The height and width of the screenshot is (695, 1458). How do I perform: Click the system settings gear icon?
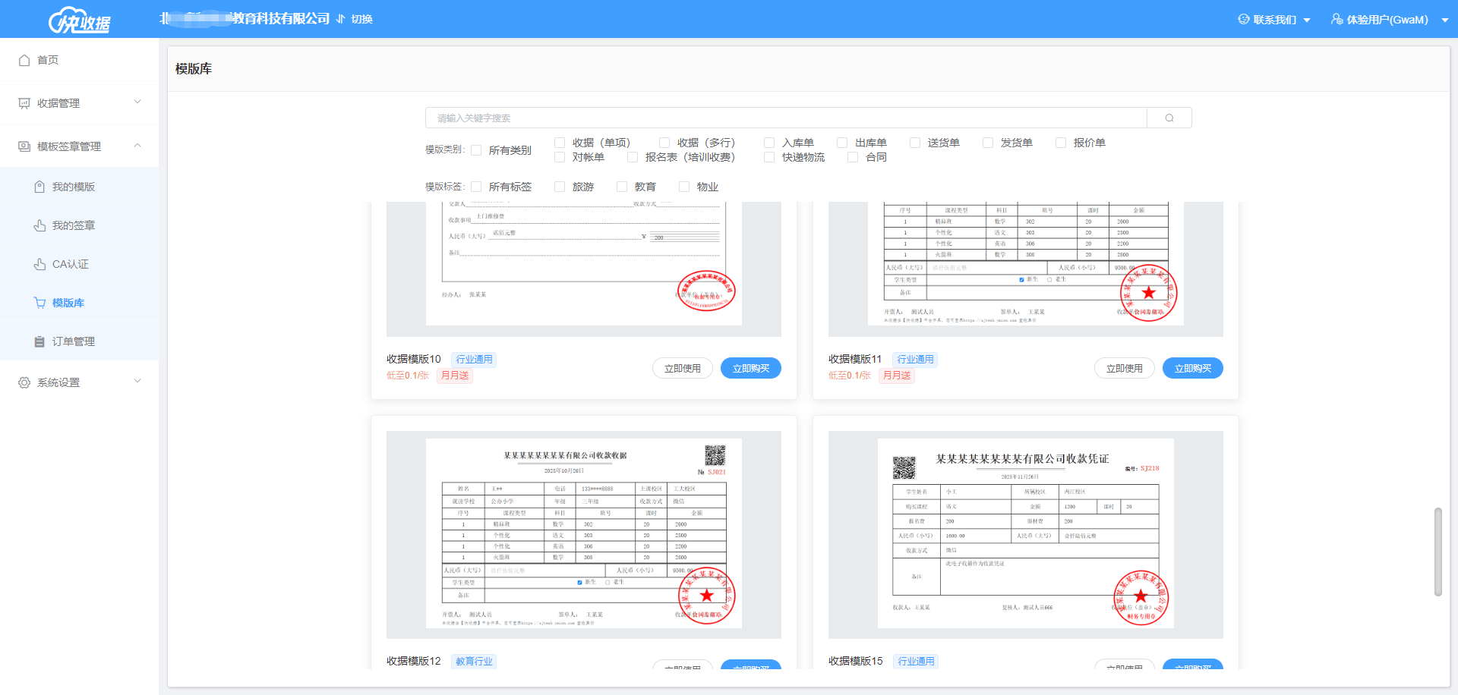click(24, 382)
